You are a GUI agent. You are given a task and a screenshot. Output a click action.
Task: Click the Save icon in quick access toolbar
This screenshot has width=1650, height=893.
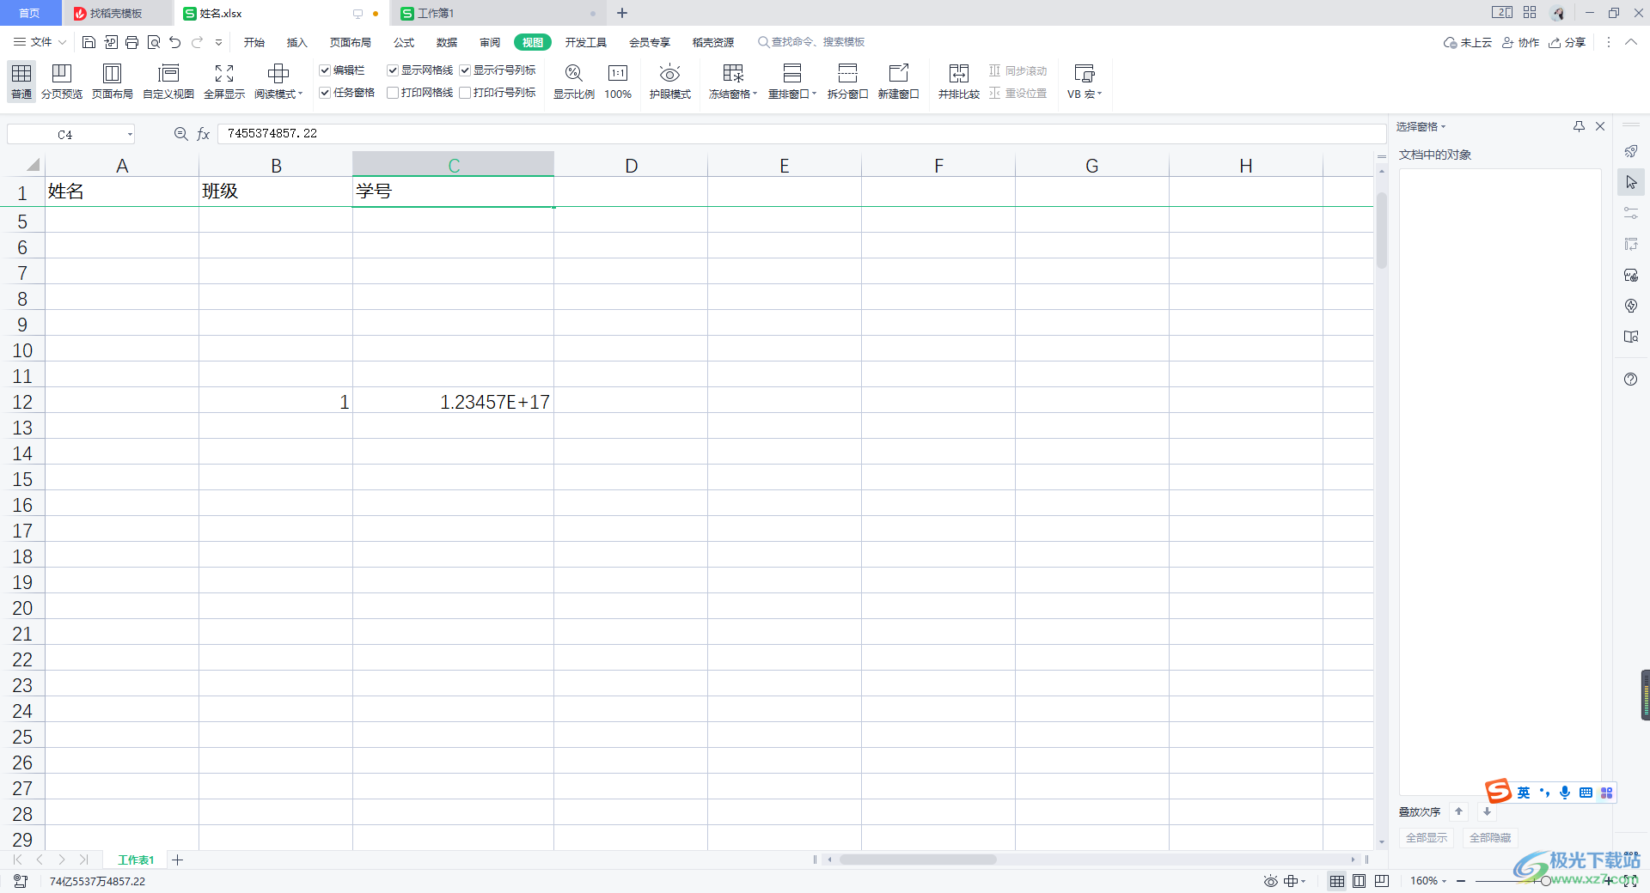coord(89,42)
